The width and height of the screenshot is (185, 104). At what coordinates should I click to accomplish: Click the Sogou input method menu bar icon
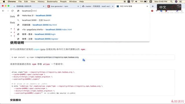pos(151,1)
